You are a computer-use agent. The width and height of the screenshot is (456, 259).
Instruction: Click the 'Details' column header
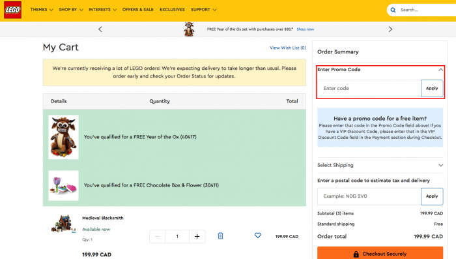coord(59,101)
